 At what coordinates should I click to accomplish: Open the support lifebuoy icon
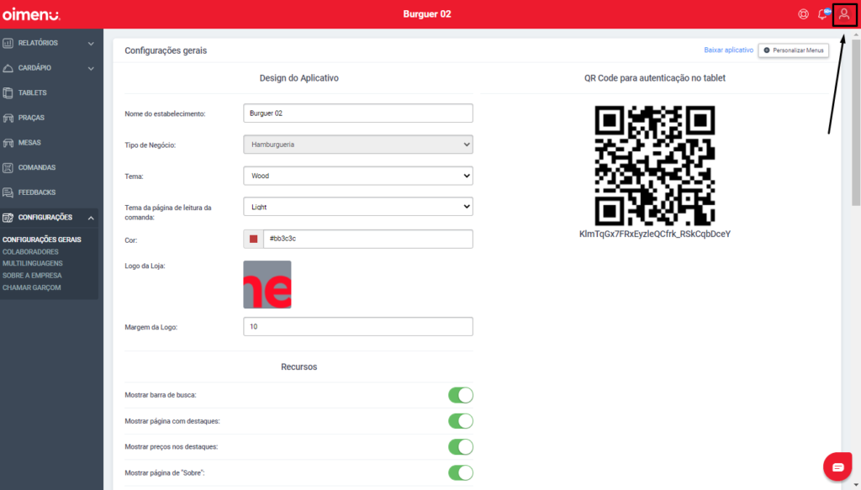pyautogui.click(x=803, y=14)
